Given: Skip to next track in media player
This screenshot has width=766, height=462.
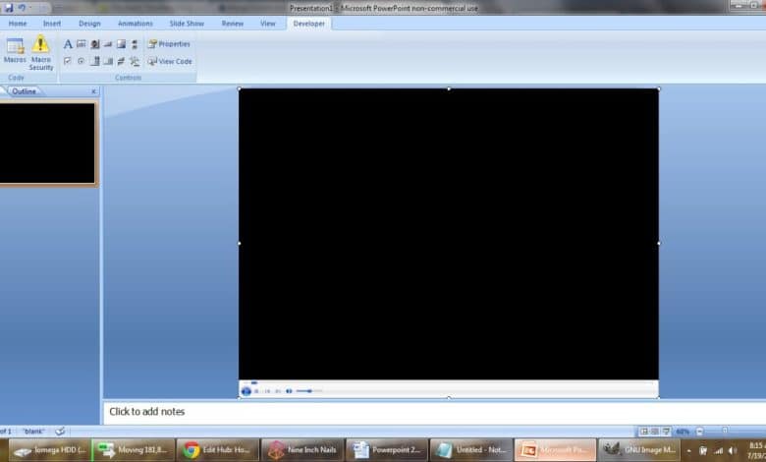Looking at the screenshot, I should [278, 391].
